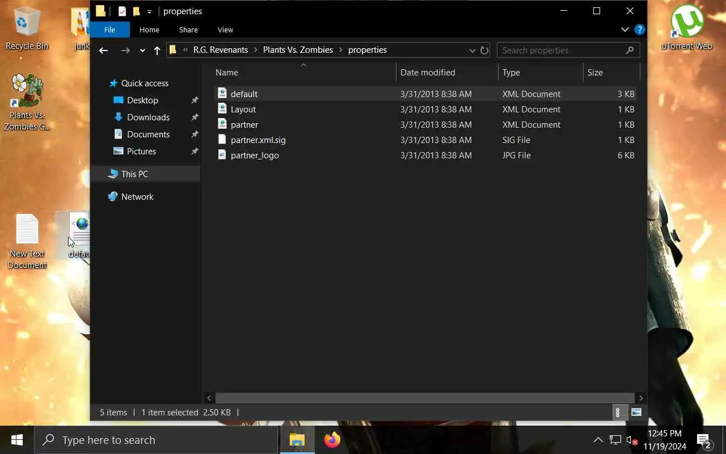Switch to the Share ribbon tab

point(188,30)
